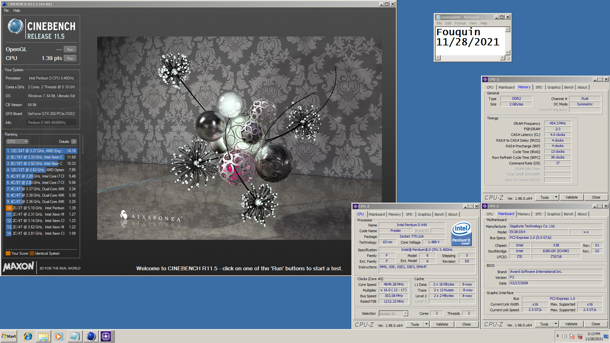Image resolution: width=610 pixels, height=343 pixels.
Task: Open About tab in Mainboard CPU-Z window
Action: pos(582,214)
